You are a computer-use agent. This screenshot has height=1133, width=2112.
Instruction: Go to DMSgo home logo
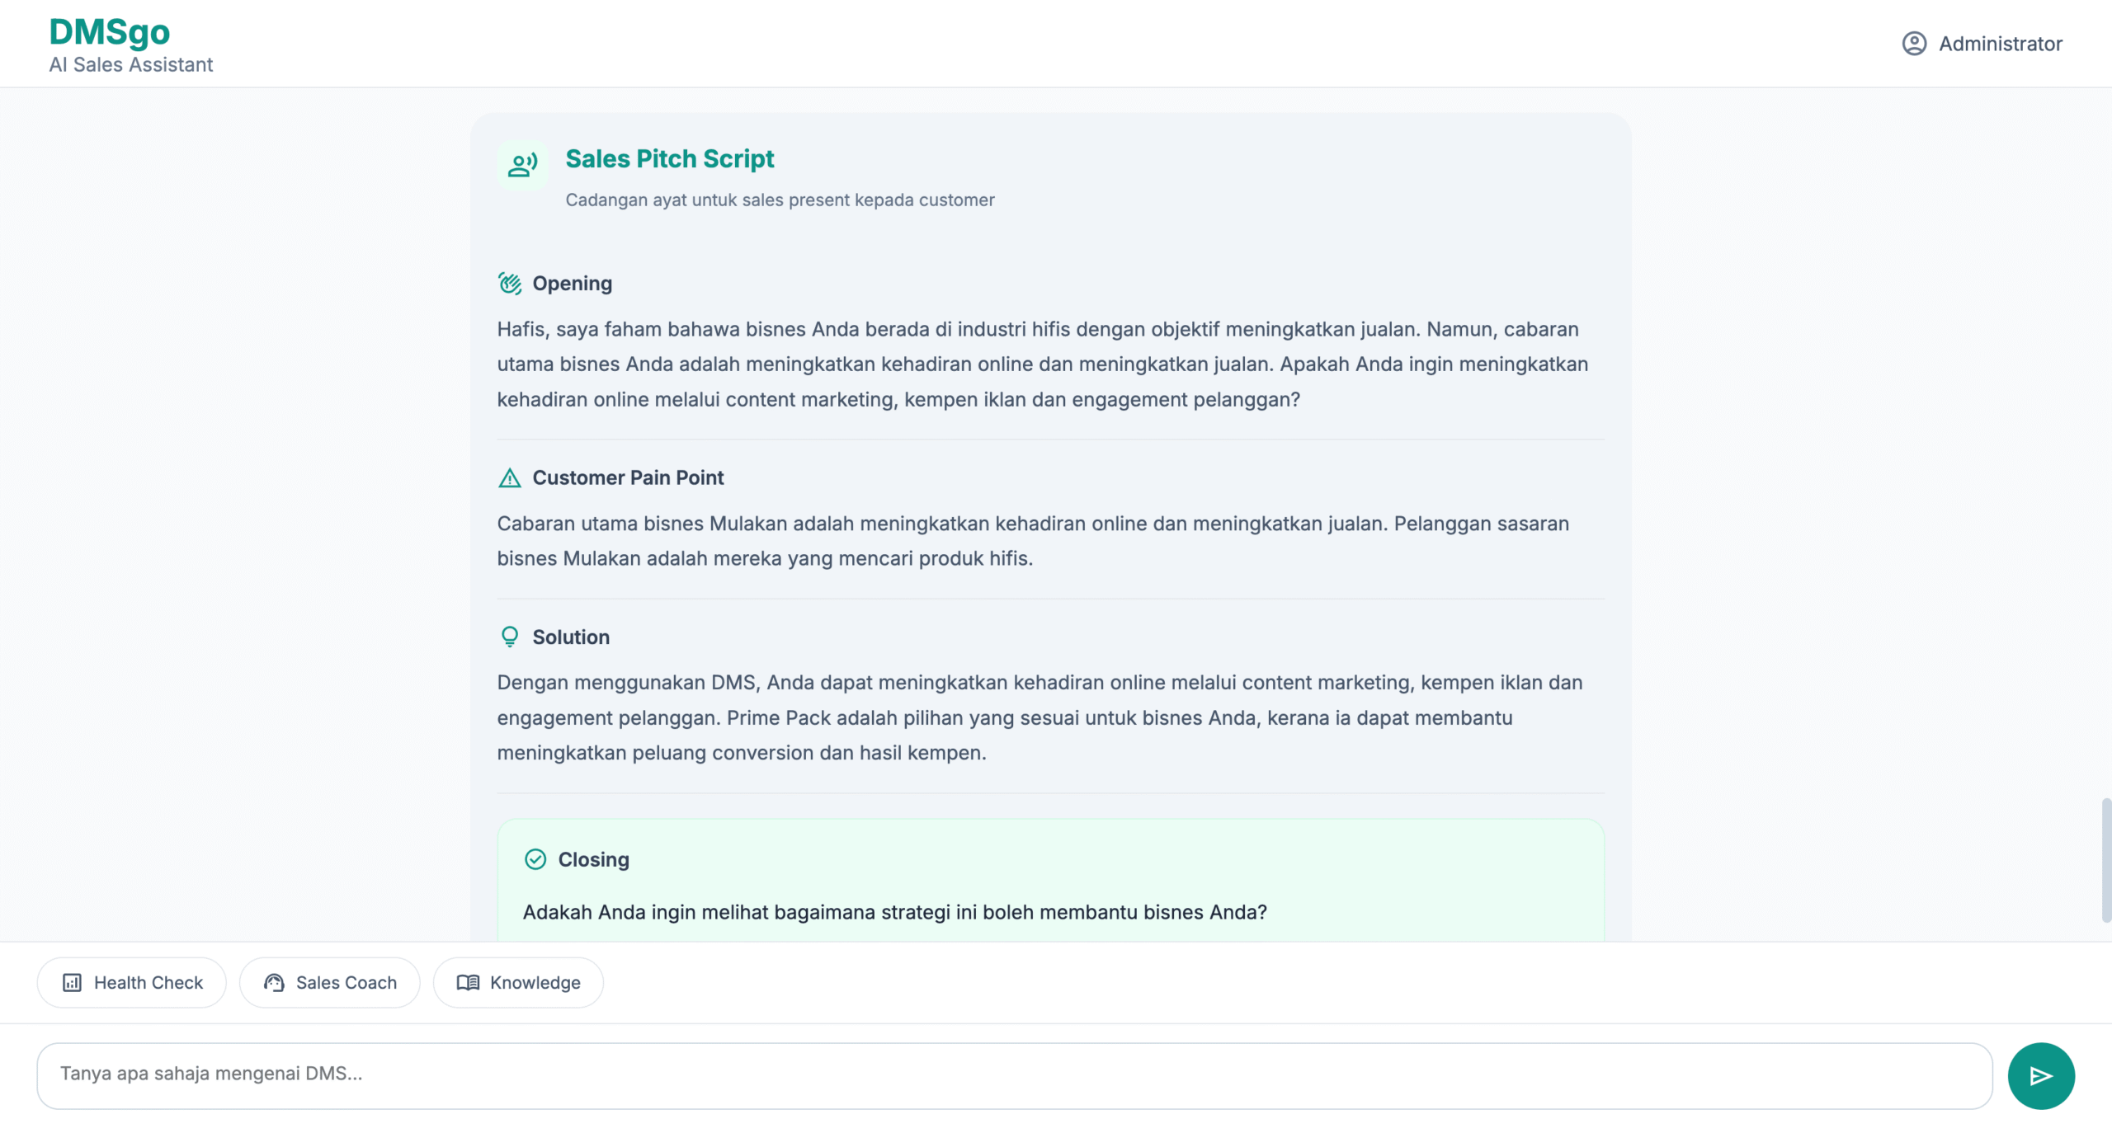pos(110,32)
